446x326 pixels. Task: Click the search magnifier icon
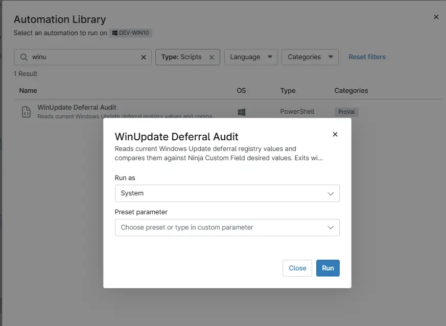[24, 57]
